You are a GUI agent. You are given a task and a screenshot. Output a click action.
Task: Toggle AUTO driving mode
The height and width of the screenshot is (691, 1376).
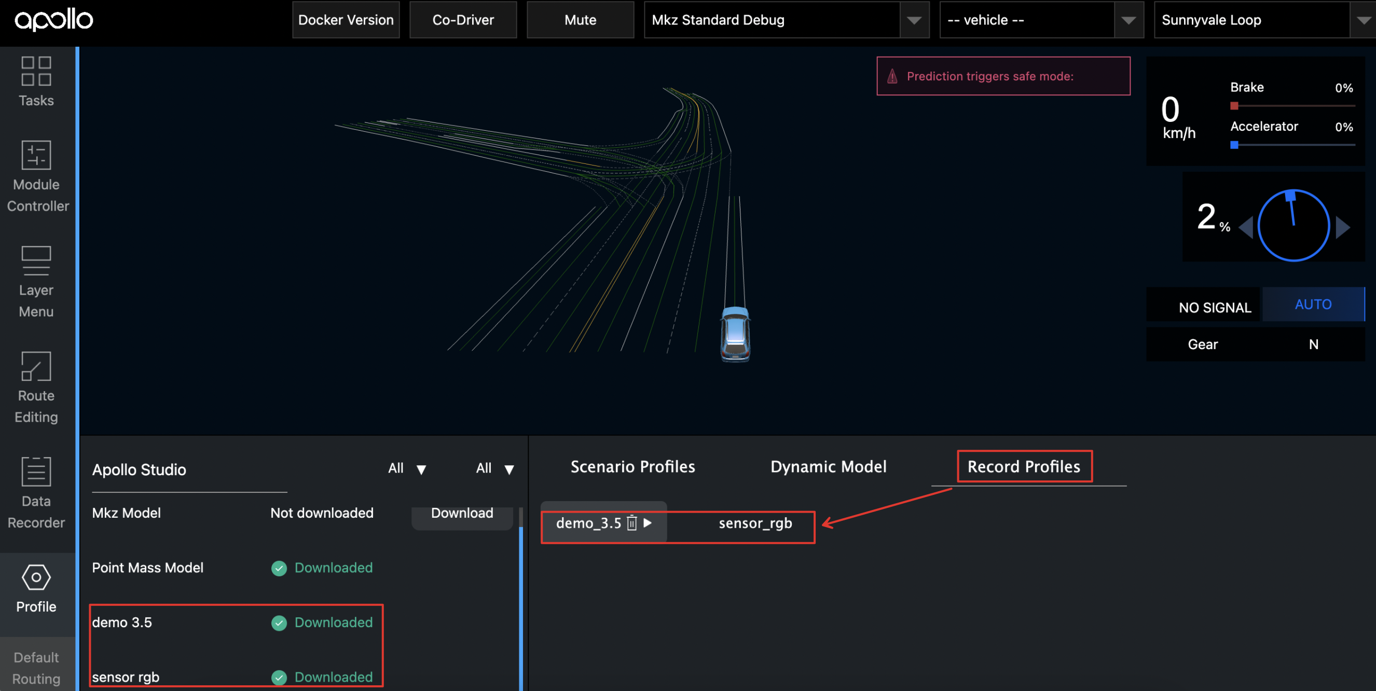click(1312, 305)
